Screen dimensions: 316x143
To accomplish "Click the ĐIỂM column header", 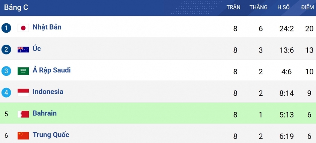I will tap(307, 7).
